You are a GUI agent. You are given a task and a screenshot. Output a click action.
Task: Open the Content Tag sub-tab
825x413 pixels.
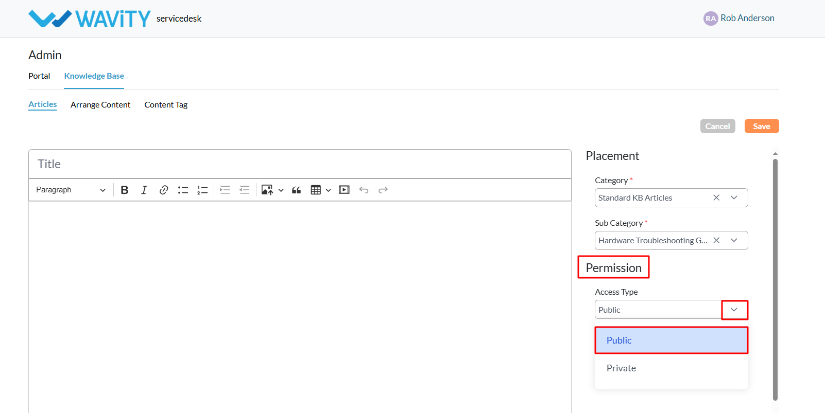(x=166, y=104)
